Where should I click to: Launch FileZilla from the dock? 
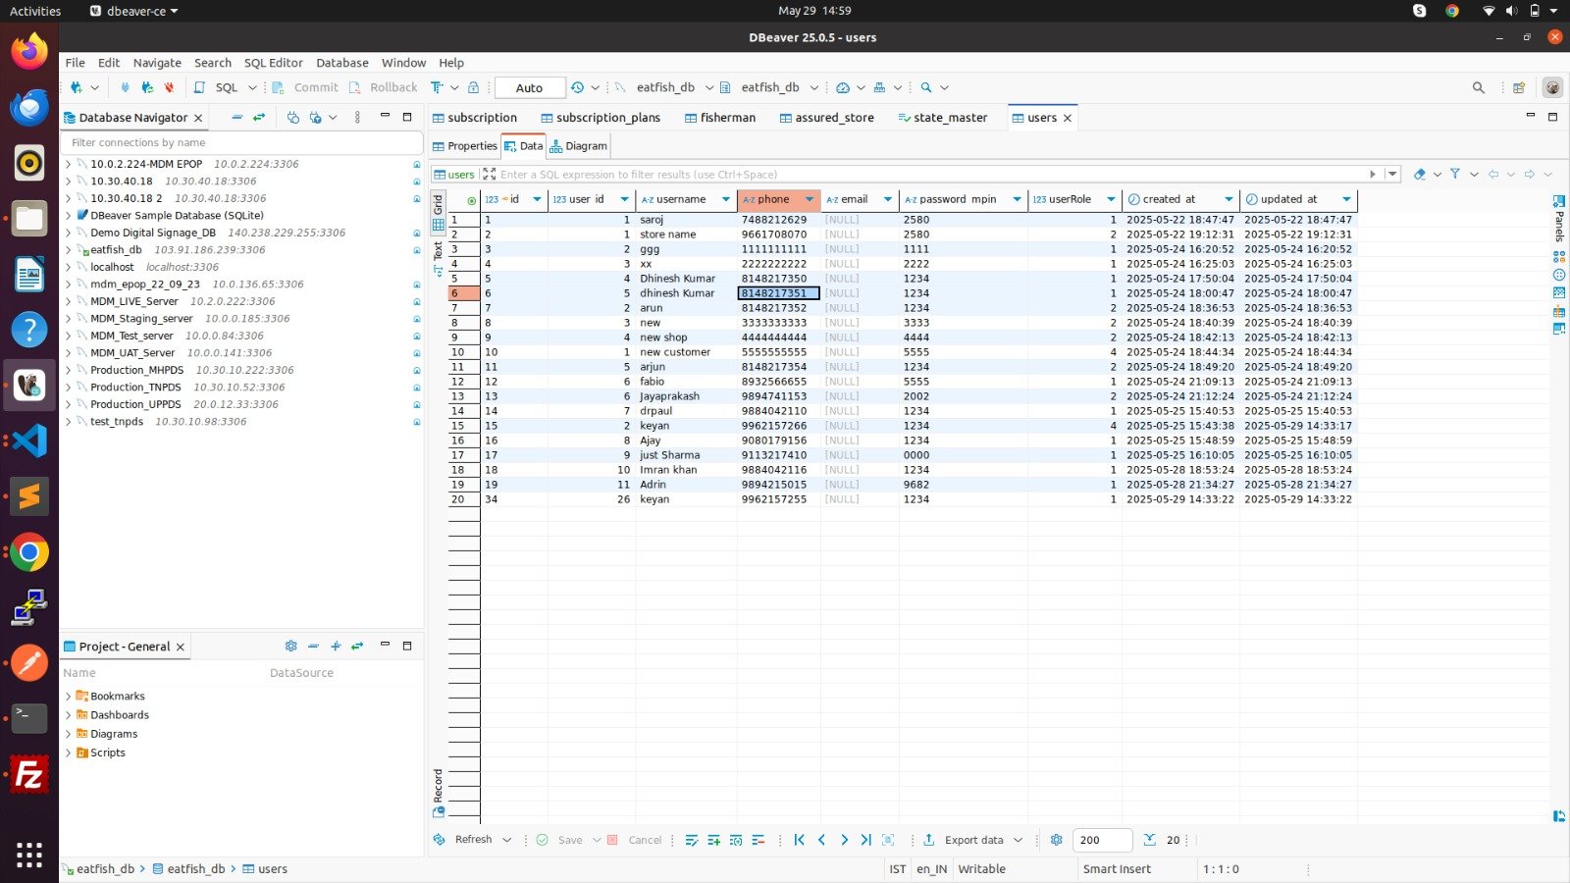(x=28, y=776)
